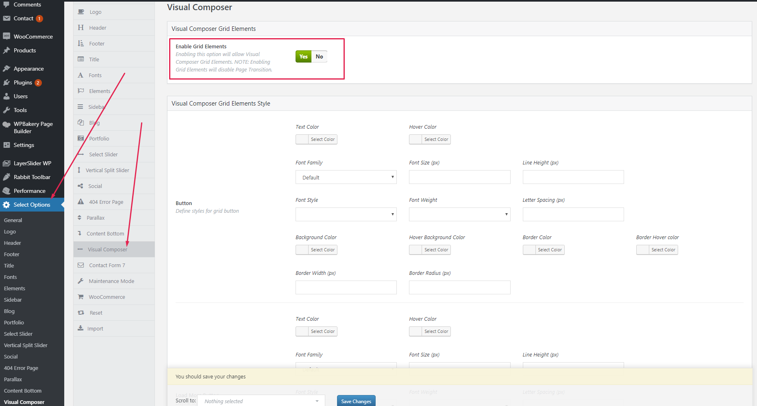Pick the Button Text Color swatch
This screenshot has height=406, width=757.
point(316,139)
